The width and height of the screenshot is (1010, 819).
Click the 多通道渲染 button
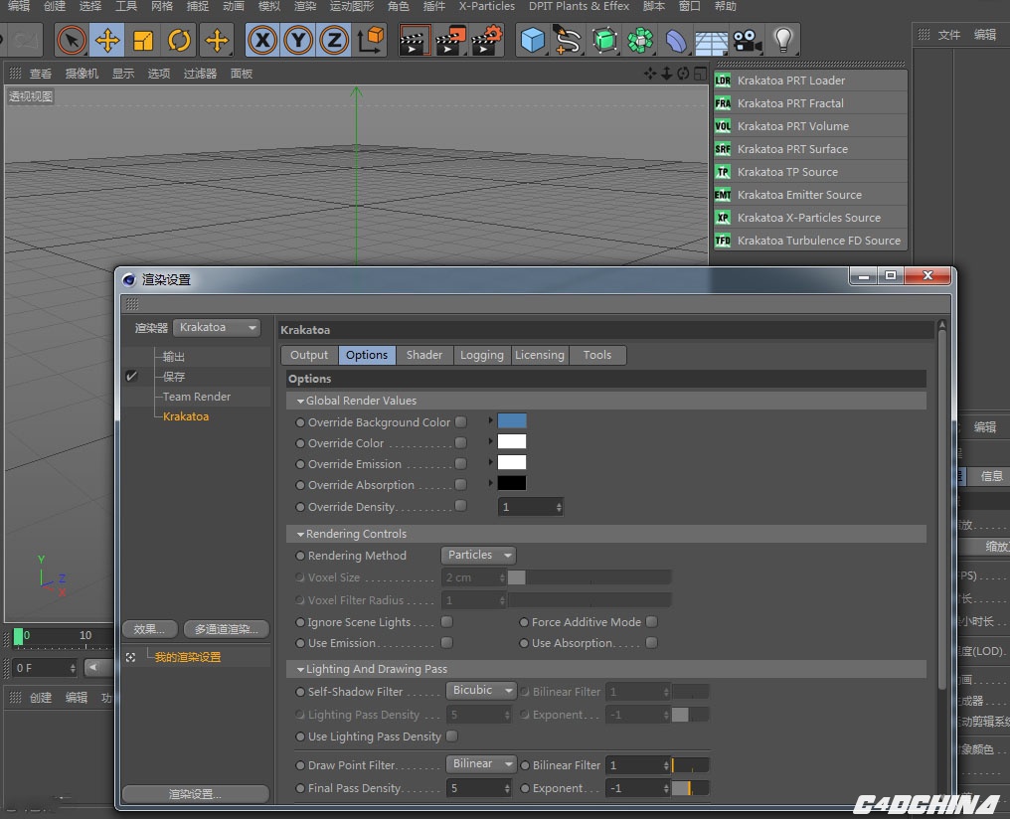click(x=226, y=629)
